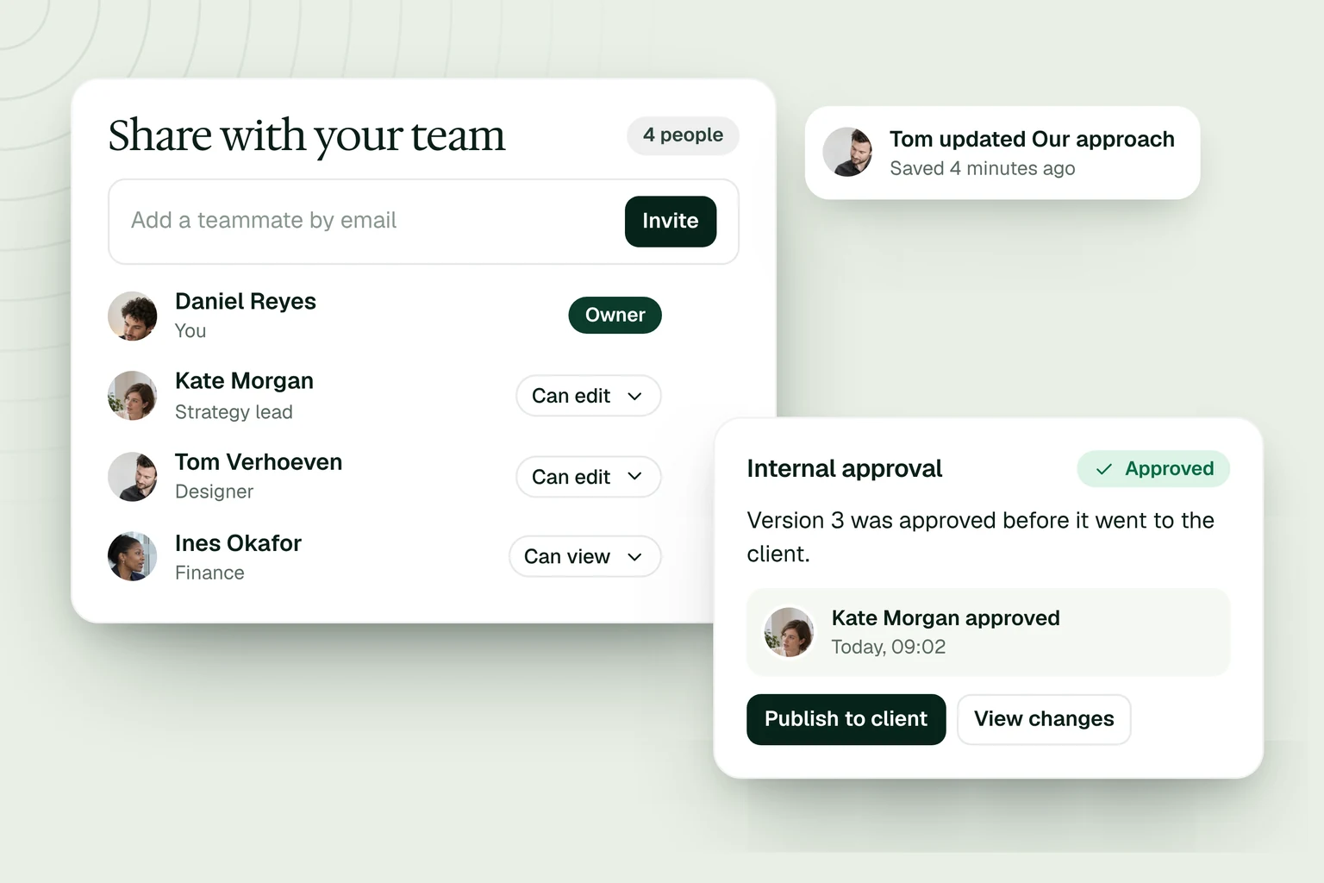Click the Kate Morgan name in list

pos(244,381)
